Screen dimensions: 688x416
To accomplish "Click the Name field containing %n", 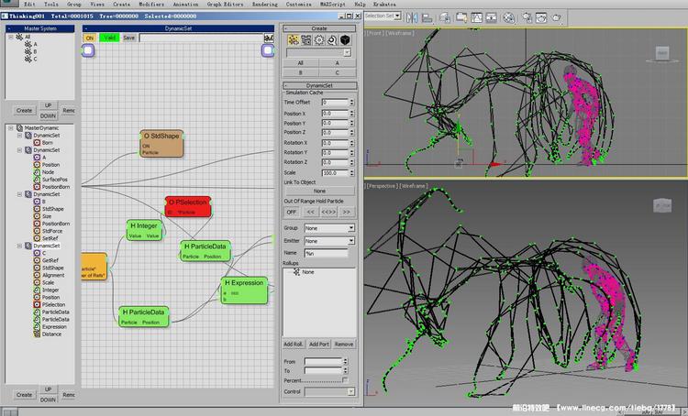I will pyautogui.click(x=326, y=253).
